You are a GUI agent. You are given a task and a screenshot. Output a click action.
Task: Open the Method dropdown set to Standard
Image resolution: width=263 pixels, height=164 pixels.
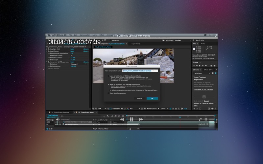click(x=79, y=64)
